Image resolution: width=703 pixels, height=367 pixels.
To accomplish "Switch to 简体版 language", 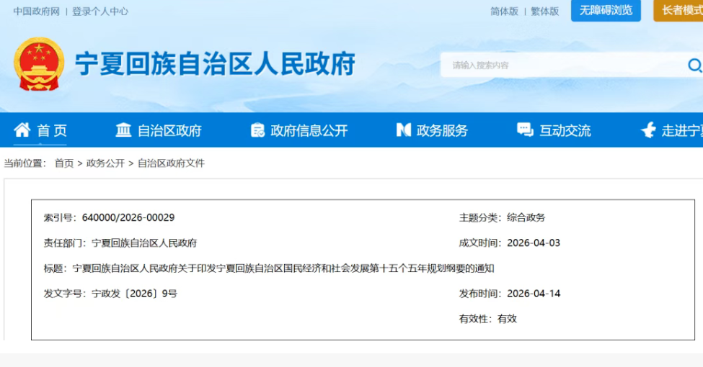I will pos(504,11).
